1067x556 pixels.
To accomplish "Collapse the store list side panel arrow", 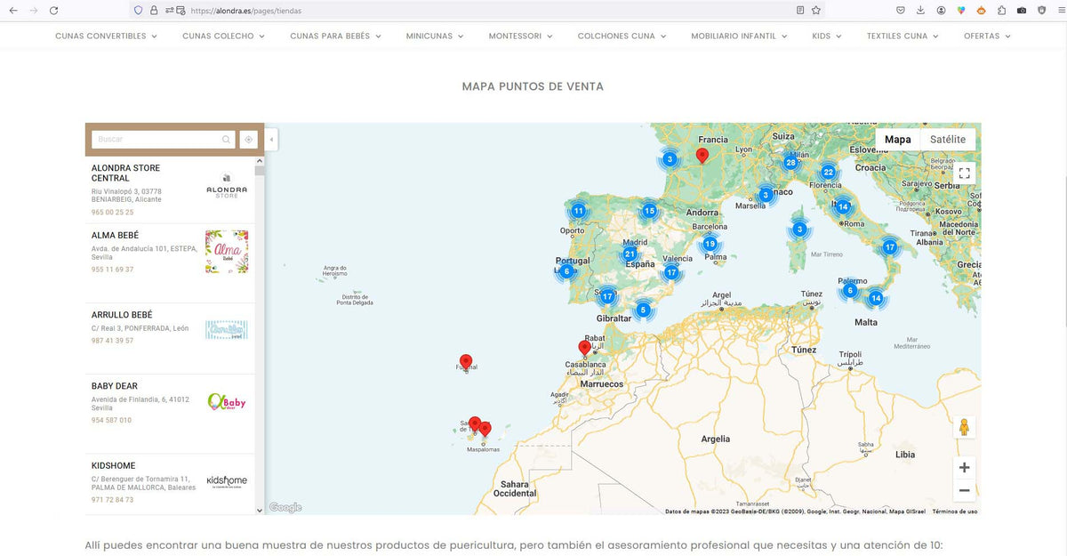I will [x=271, y=140].
